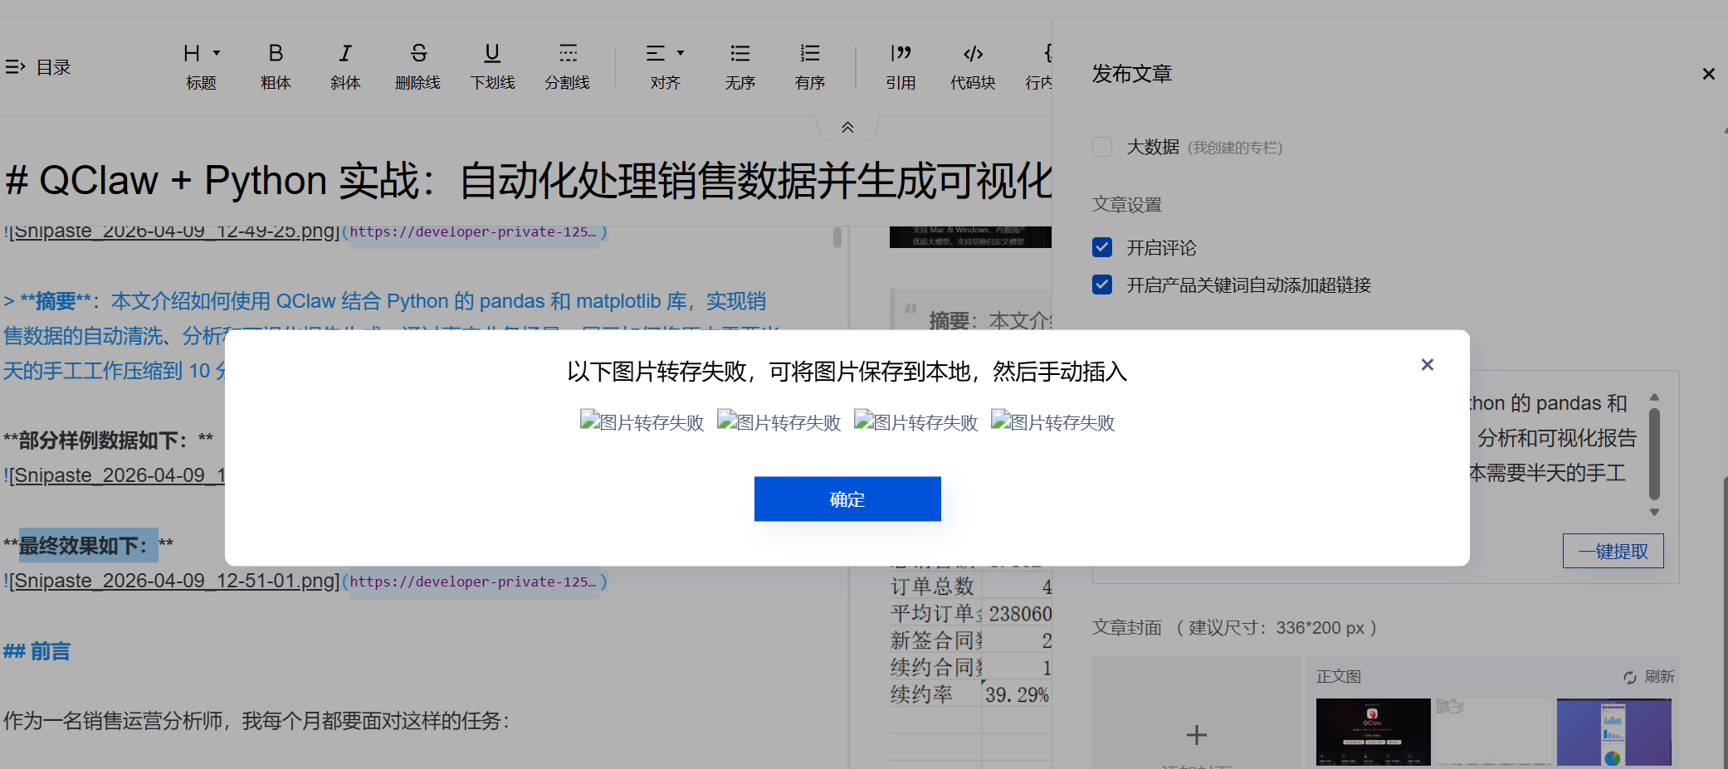The height and width of the screenshot is (769, 1728).
Task: Click the 文章设置 section label
Action: pyautogui.click(x=1127, y=204)
